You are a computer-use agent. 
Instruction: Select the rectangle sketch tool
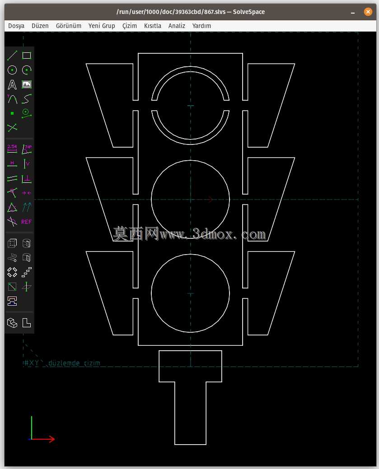pos(27,56)
